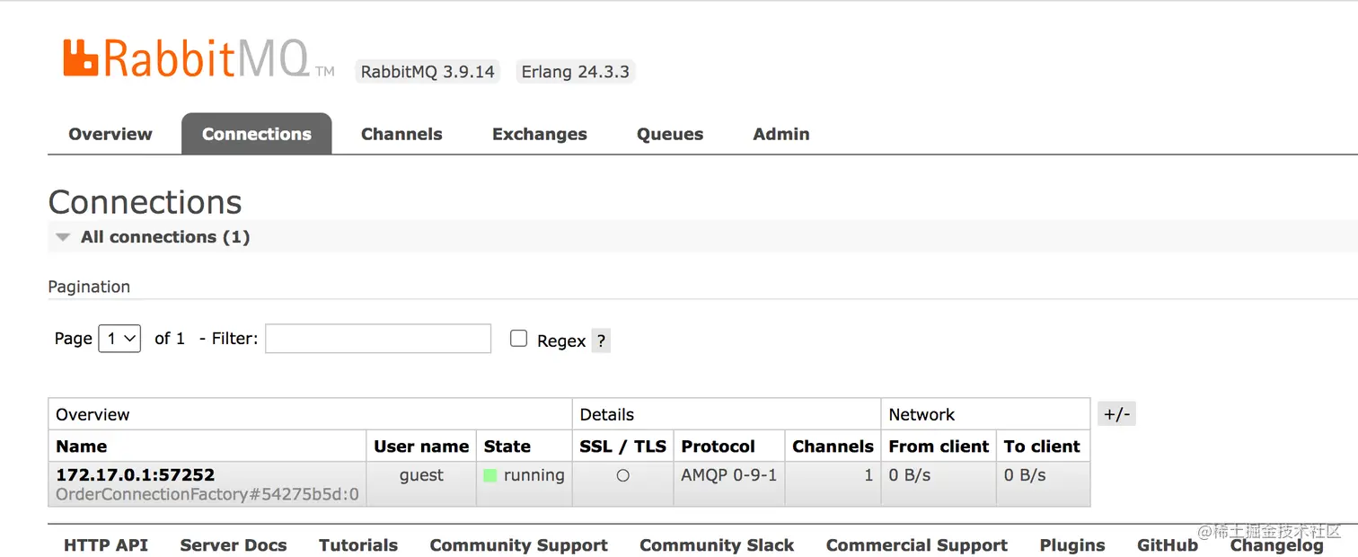This screenshot has height=557, width=1358.
Task: Open the Queues tab
Action: [x=670, y=135]
